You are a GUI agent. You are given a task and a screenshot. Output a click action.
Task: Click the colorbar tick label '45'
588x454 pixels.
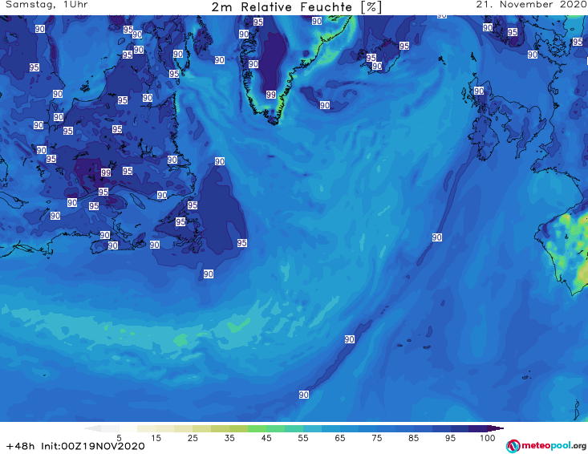click(266, 438)
